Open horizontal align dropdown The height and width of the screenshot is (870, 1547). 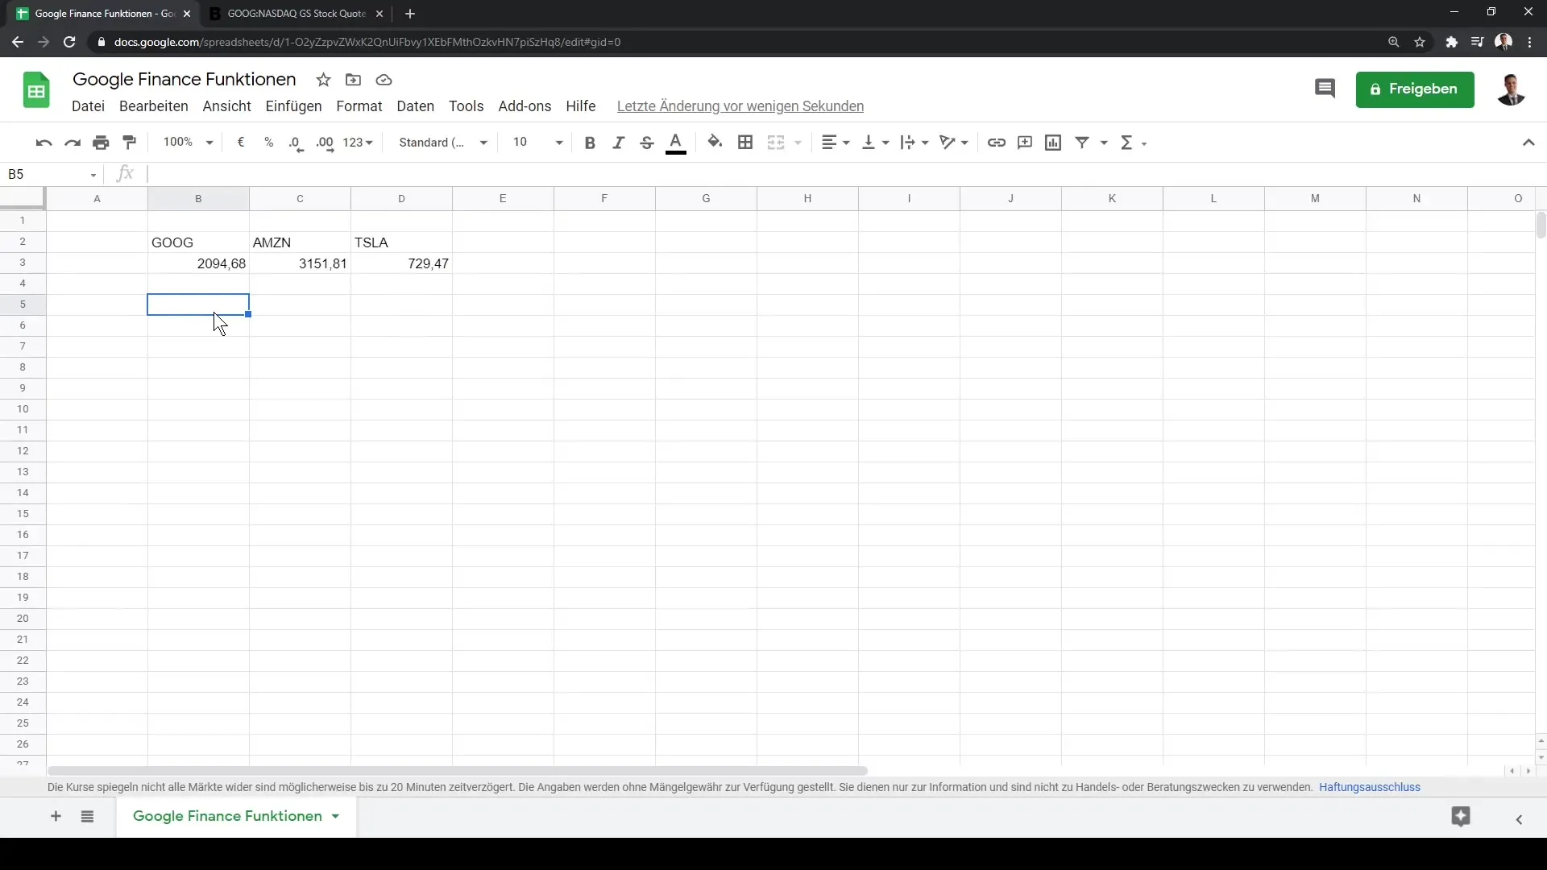[x=836, y=143]
